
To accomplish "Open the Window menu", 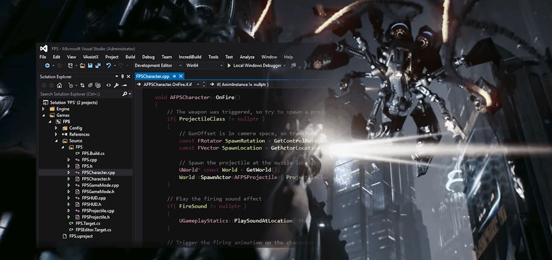I will [x=269, y=57].
